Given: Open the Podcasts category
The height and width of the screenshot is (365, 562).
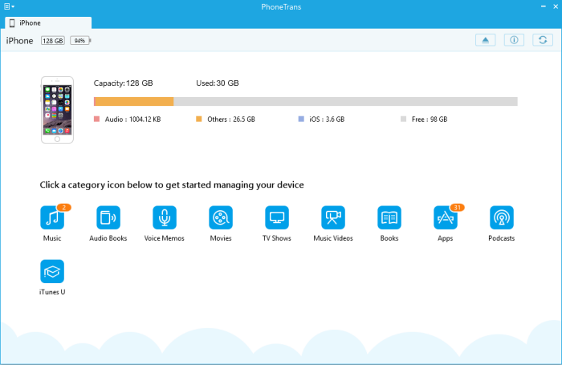Looking at the screenshot, I should tap(502, 217).
